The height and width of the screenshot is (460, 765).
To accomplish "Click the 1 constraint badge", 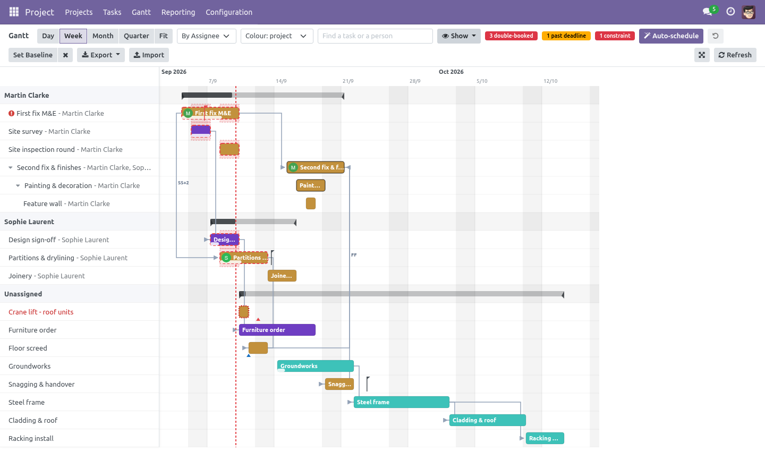I will (615, 36).
